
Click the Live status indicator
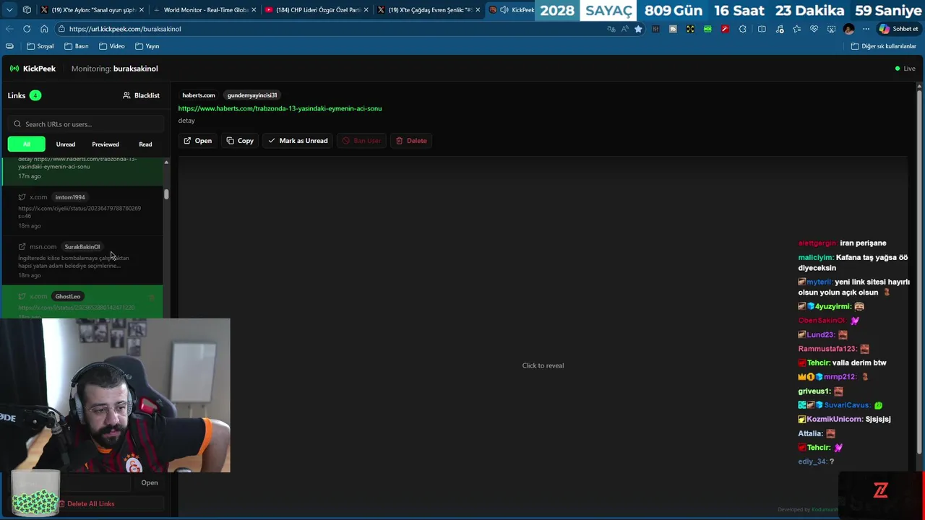905,69
